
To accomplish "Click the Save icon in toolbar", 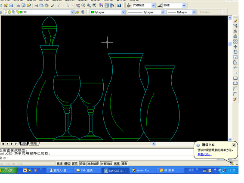I will point(11,6).
